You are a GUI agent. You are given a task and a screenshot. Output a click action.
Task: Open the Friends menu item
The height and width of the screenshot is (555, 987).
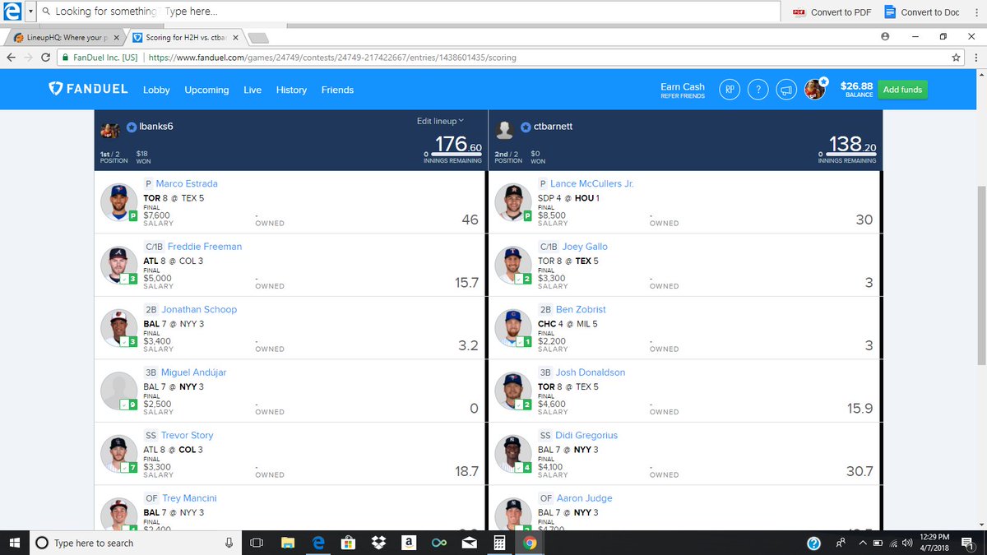click(x=337, y=90)
